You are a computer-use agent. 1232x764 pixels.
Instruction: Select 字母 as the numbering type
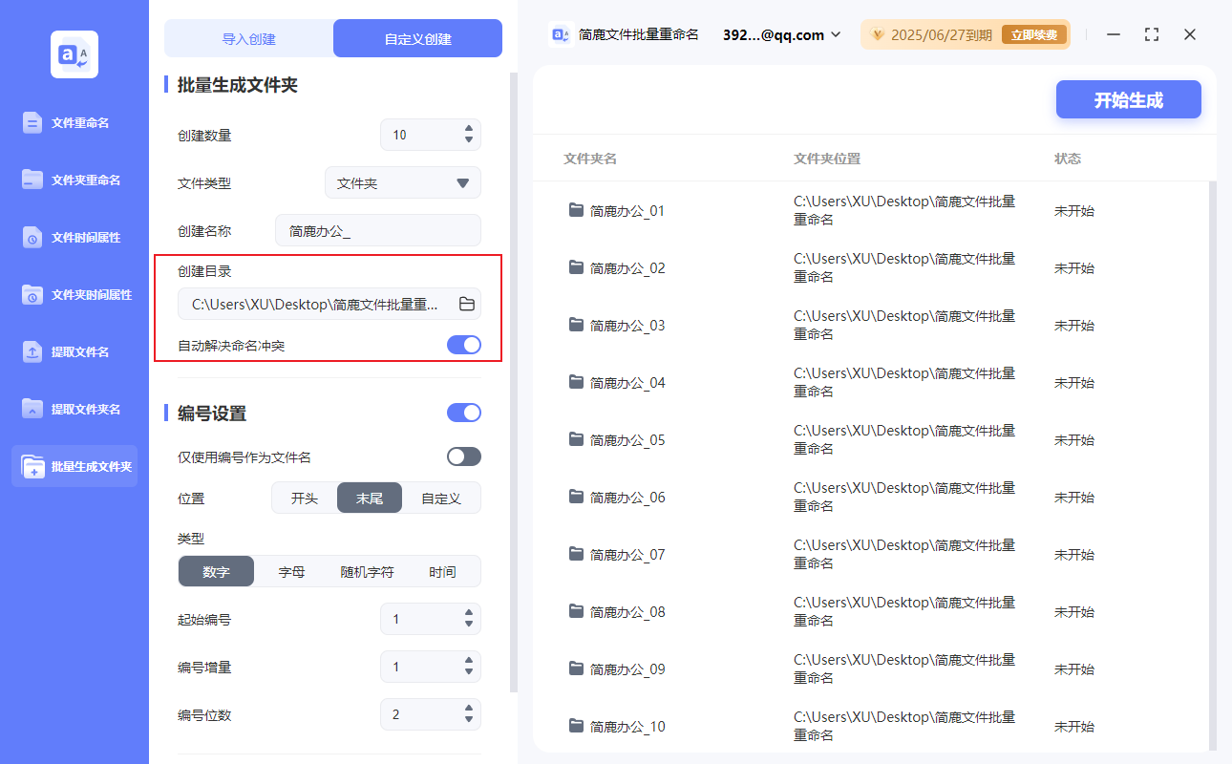tap(291, 571)
